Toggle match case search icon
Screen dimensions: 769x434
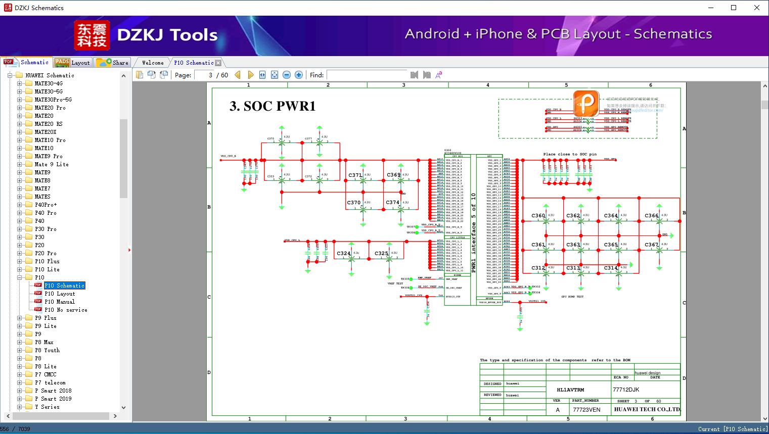click(x=439, y=75)
